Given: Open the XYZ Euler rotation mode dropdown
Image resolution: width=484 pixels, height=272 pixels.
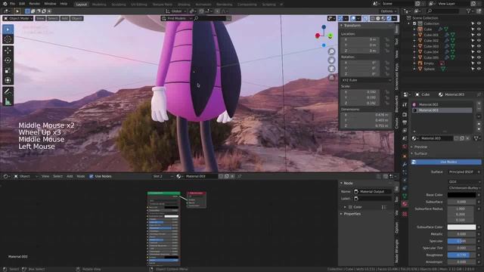Looking at the screenshot, I should [366, 80].
